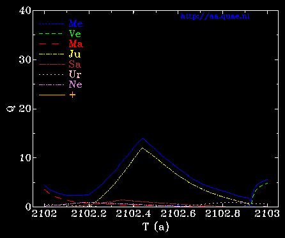Click the green dashed Ve line sample
The width and height of the screenshot is (285, 238).
point(50,34)
